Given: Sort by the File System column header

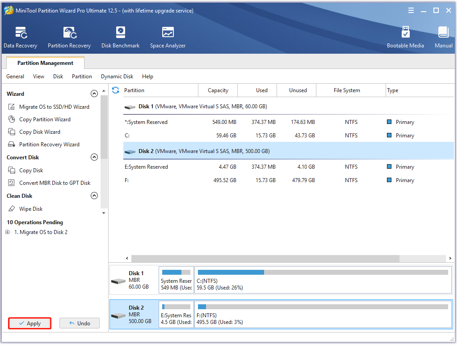Looking at the screenshot, I should coord(351,90).
